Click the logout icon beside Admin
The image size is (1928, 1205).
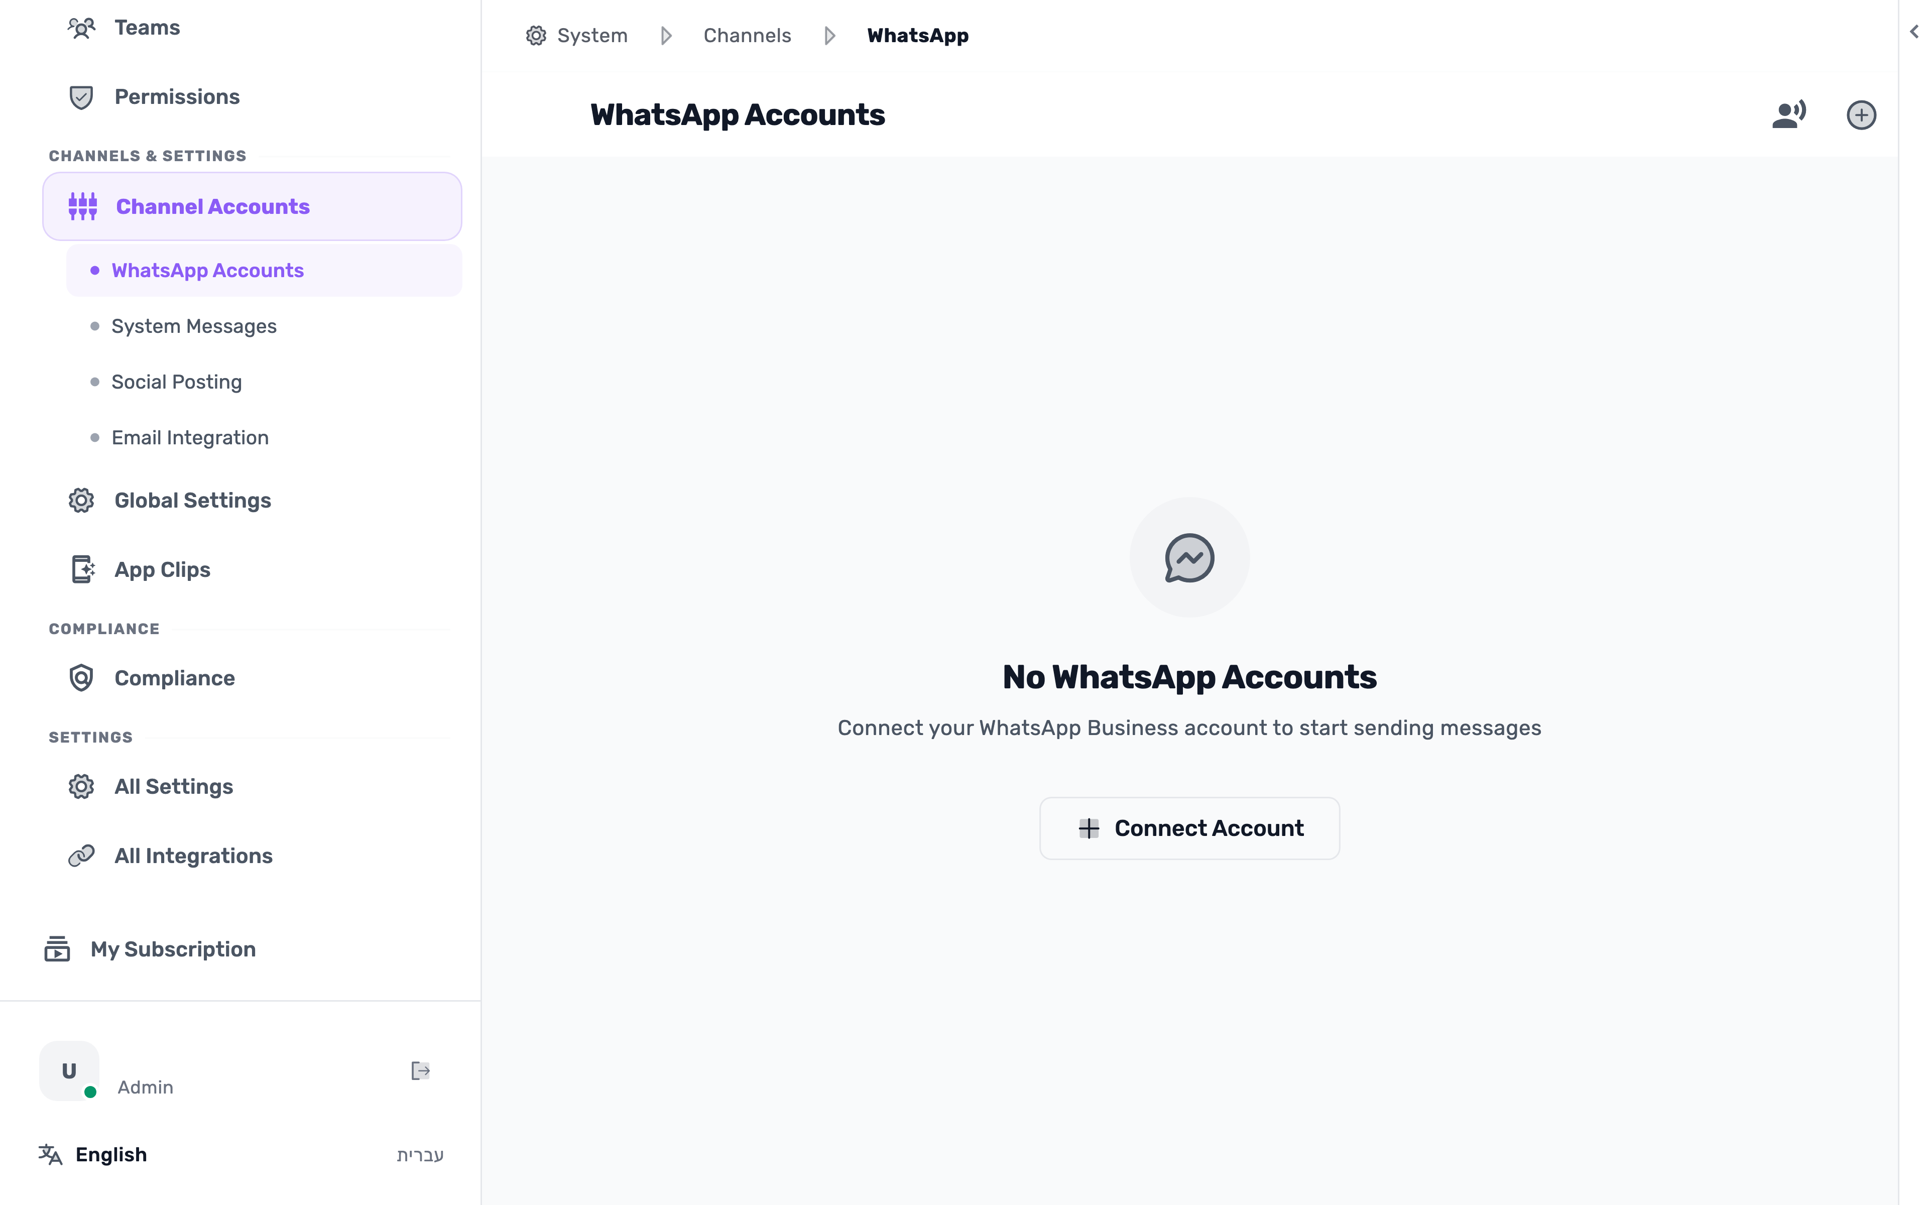tap(421, 1070)
